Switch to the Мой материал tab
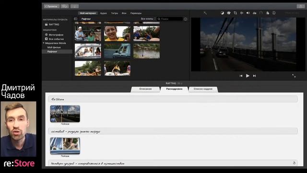The width and height of the screenshot is (307, 173). pyautogui.click(x=88, y=13)
